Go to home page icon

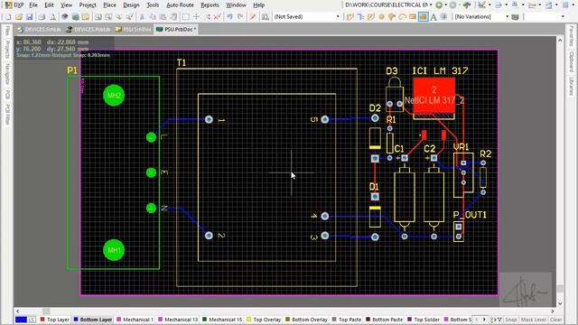pos(467,5)
